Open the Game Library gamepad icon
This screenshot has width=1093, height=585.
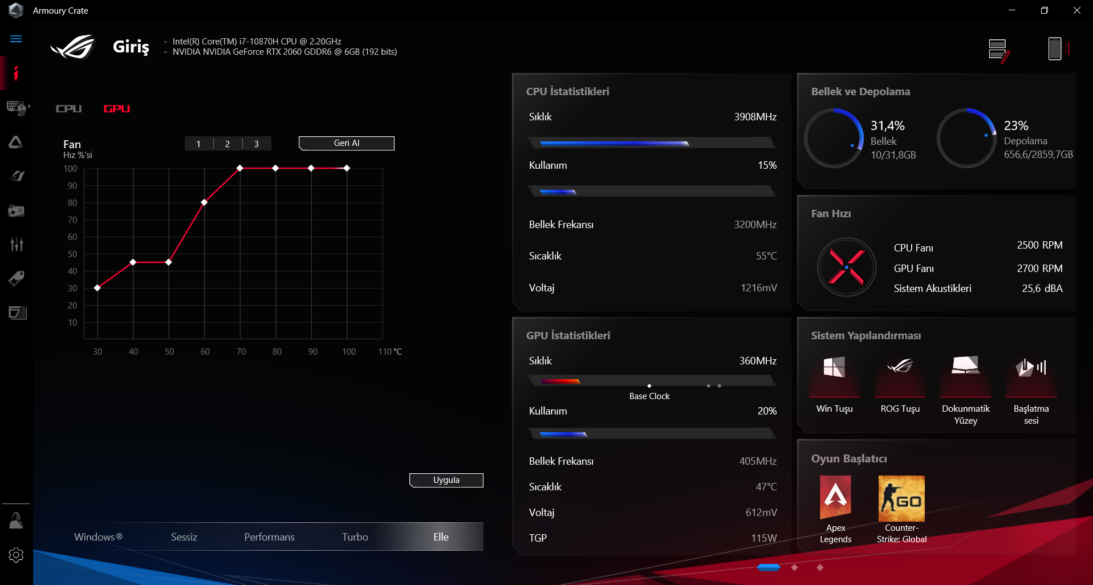[x=16, y=211]
